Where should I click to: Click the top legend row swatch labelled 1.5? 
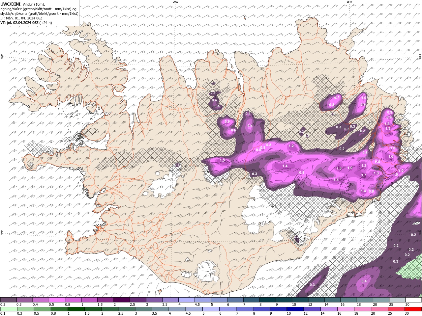[x=105, y=300]
